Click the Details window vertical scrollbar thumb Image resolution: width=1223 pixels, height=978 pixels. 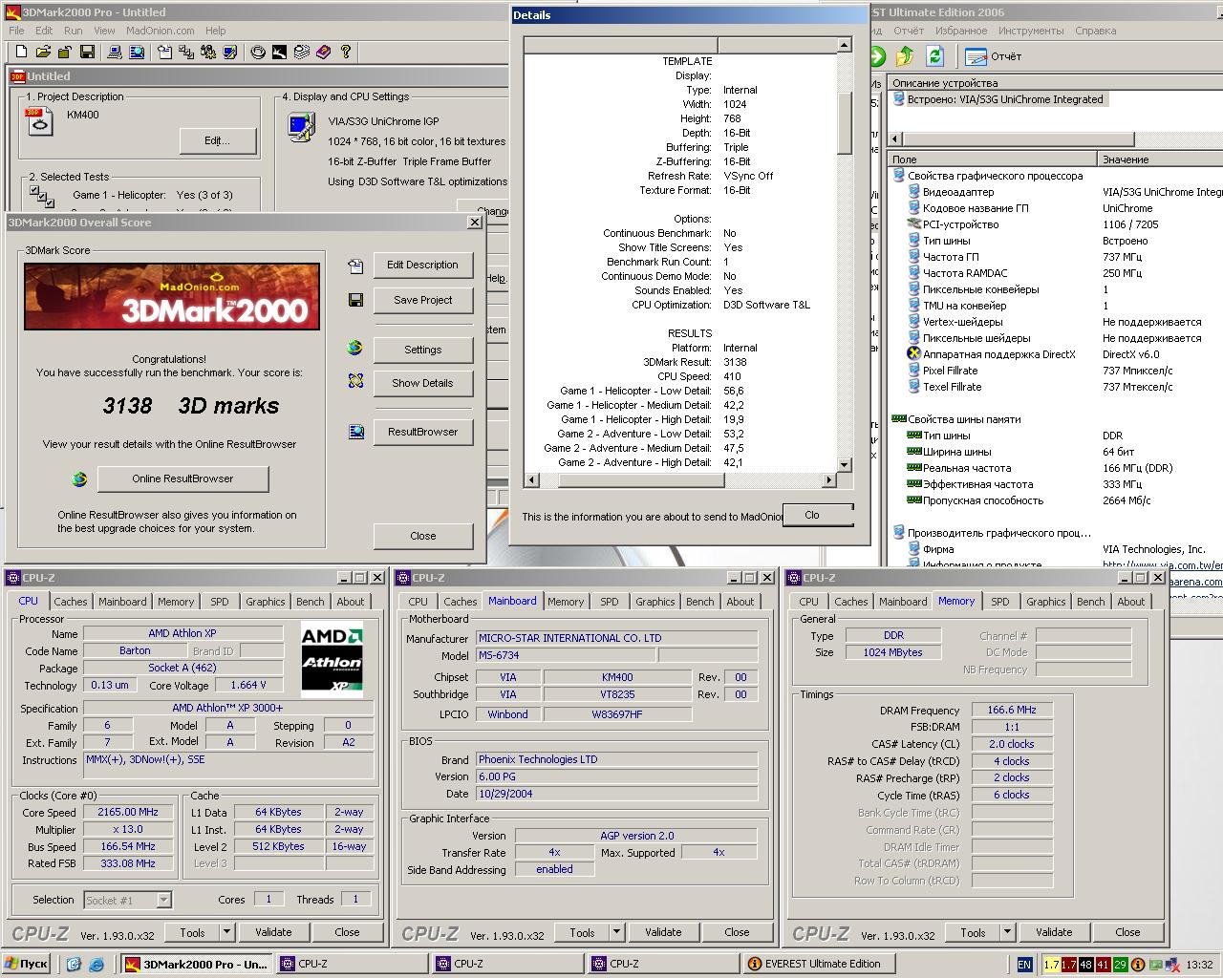click(845, 122)
